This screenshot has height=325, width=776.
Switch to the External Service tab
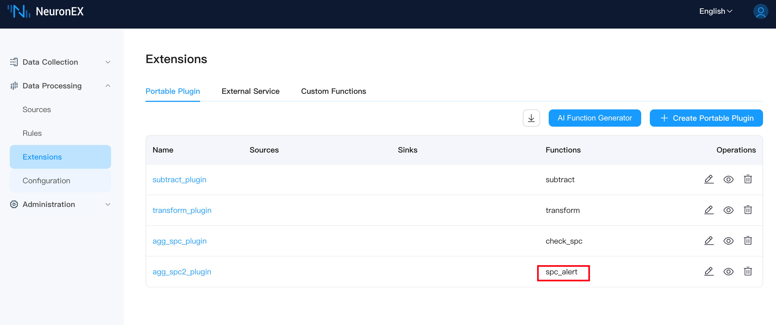(250, 91)
